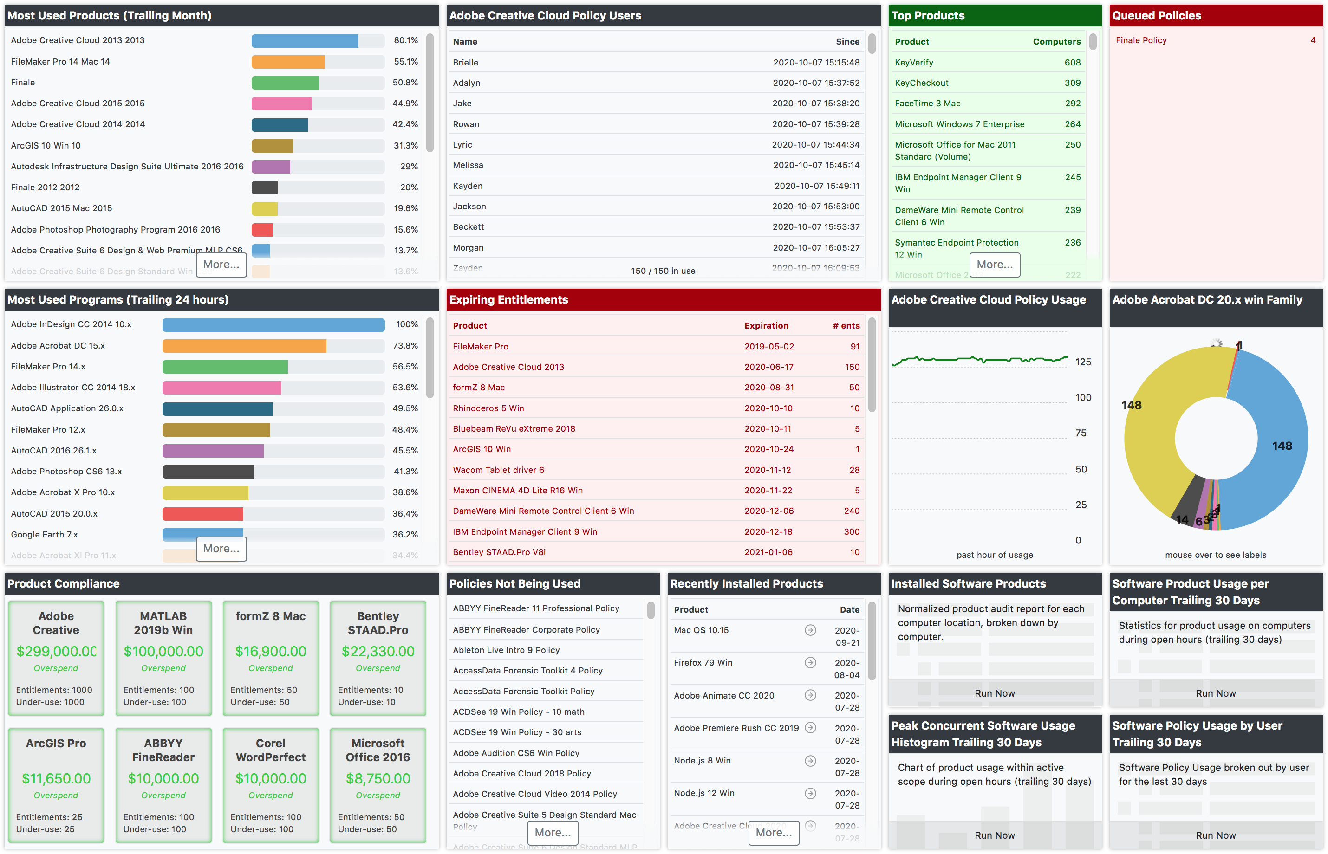The image size is (1328, 854).
Task: Open the Adobe Creative compliance card
Action: [x=56, y=658]
